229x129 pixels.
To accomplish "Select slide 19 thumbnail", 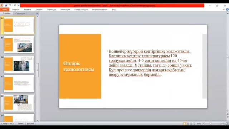I will [x=19, y=118].
